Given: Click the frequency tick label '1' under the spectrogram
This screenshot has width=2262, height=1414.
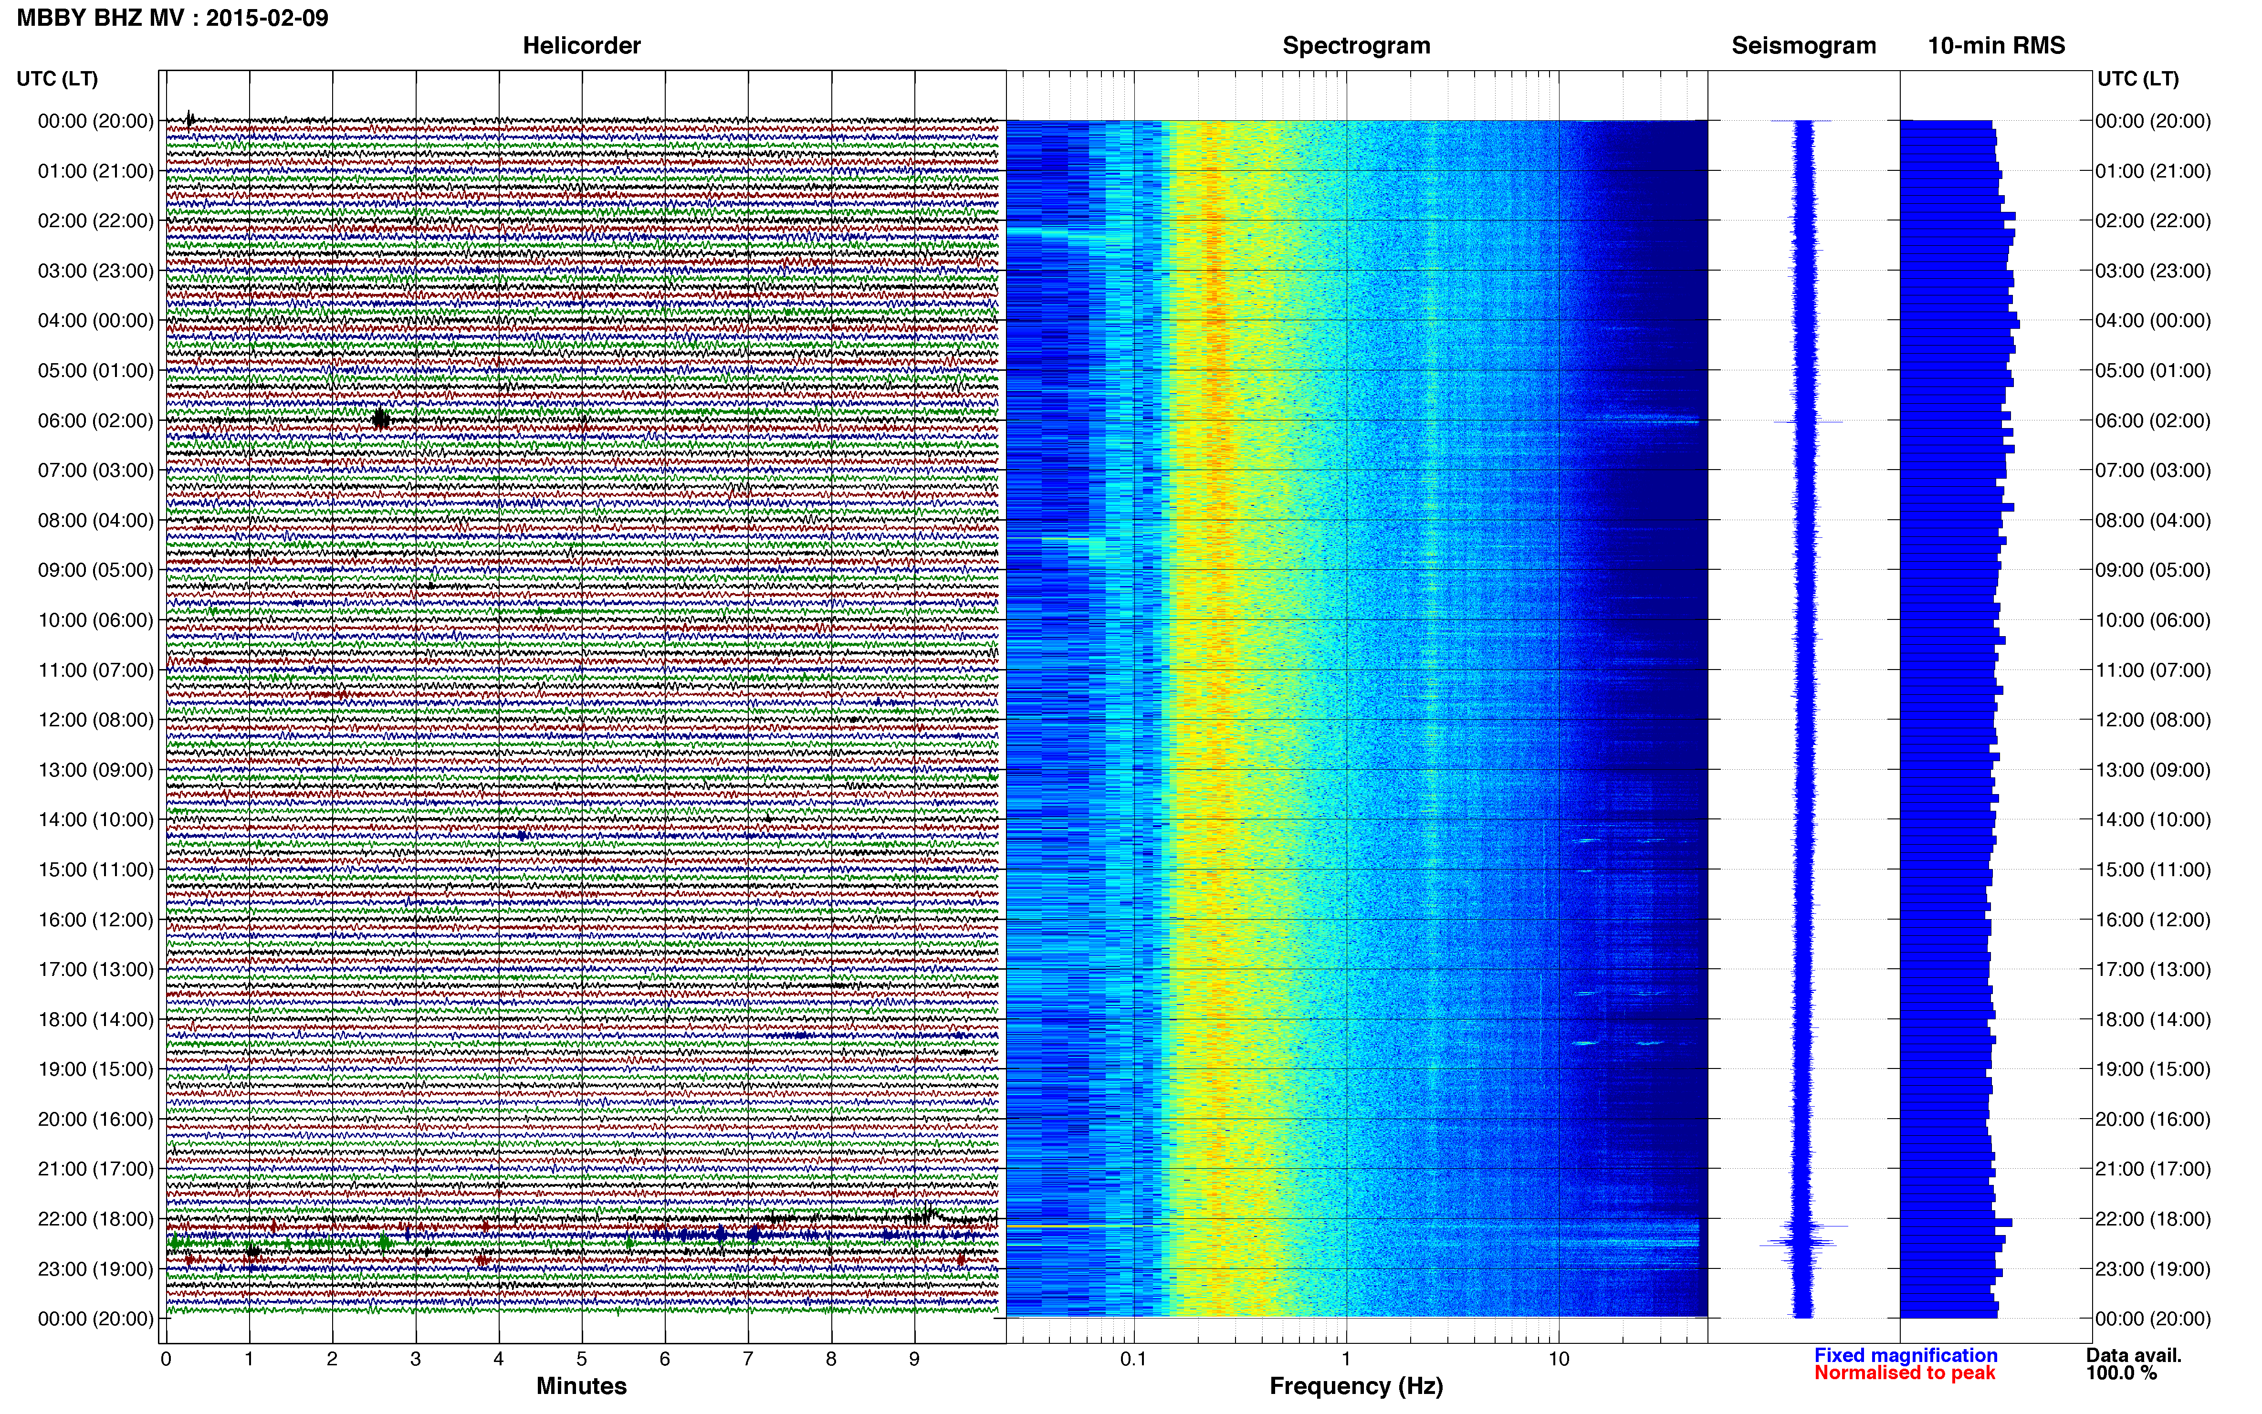Looking at the screenshot, I should click(1346, 1360).
